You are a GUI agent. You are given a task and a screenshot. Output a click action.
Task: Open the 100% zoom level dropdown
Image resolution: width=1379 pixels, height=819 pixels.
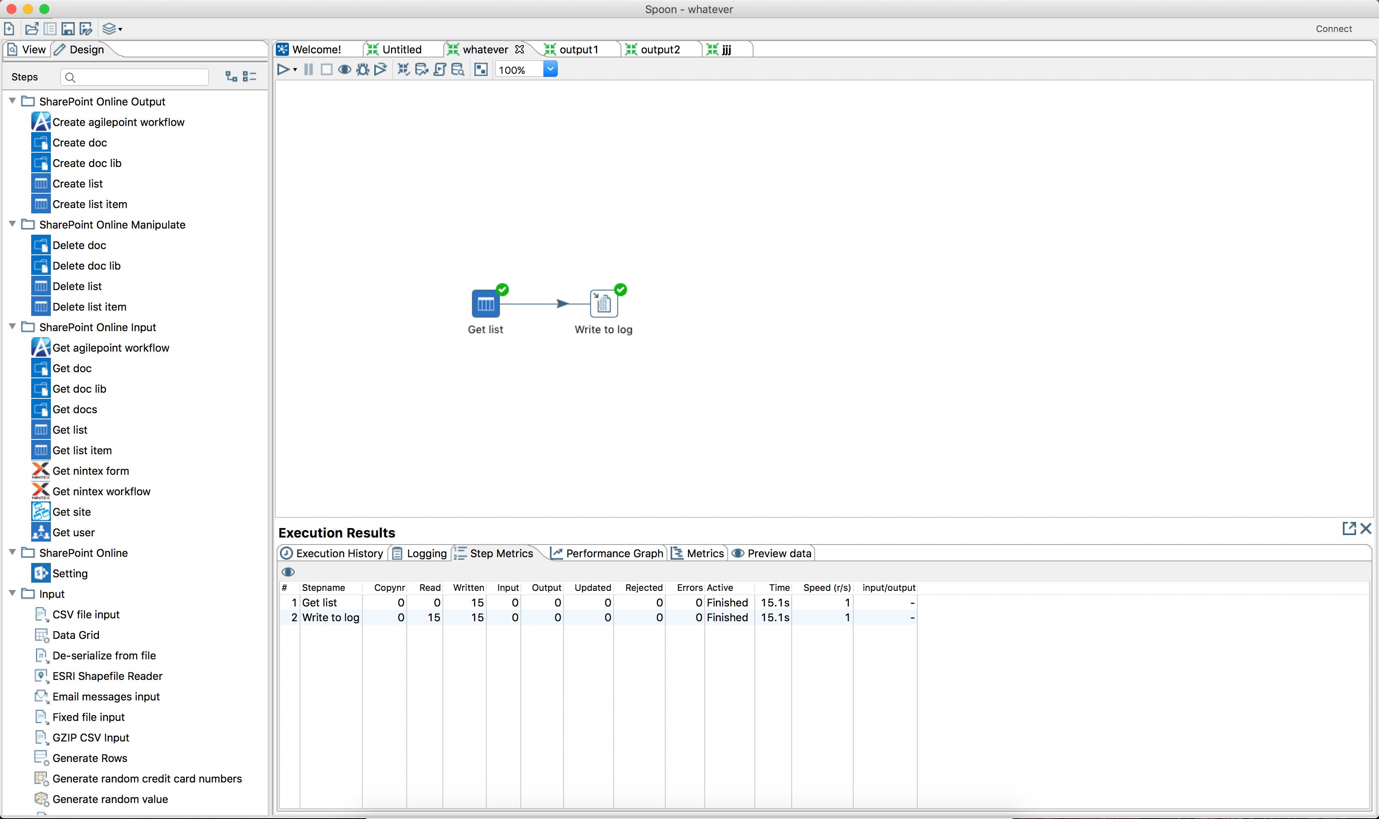(x=550, y=69)
